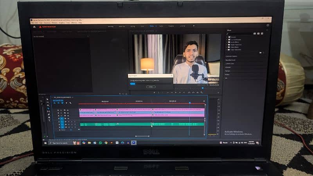Click the WhatsApp icon in the taskbar

tap(100, 143)
